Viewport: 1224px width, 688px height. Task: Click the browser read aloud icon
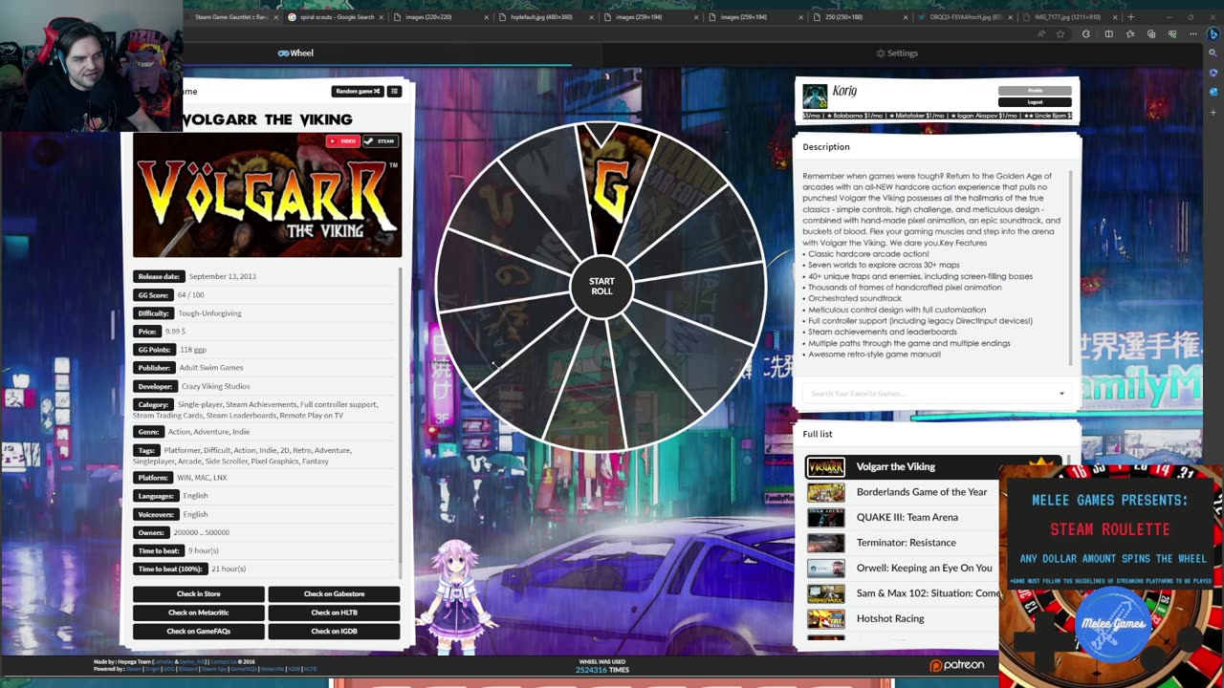1042,34
